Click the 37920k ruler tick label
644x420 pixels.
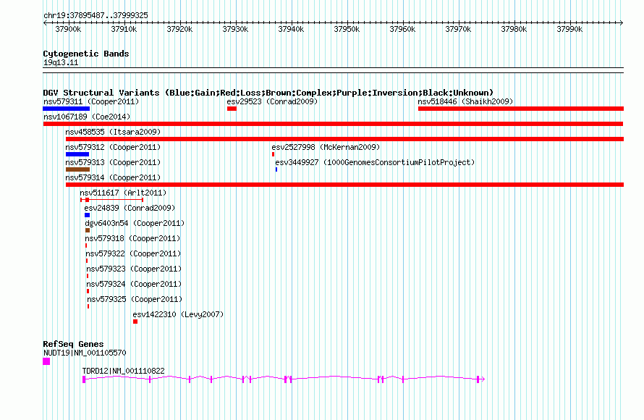coord(179,29)
